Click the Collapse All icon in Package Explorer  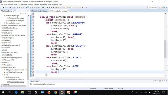[x=21, y=13]
